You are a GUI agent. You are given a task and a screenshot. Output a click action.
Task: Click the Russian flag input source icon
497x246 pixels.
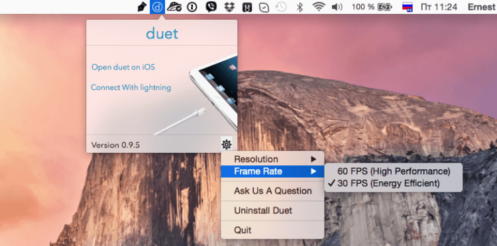point(408,7)
